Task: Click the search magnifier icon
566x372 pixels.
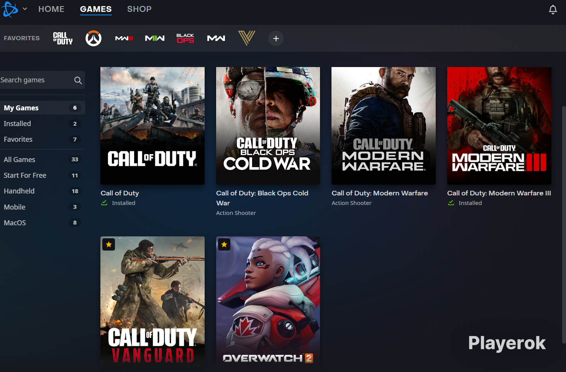Action: point(78,80)
